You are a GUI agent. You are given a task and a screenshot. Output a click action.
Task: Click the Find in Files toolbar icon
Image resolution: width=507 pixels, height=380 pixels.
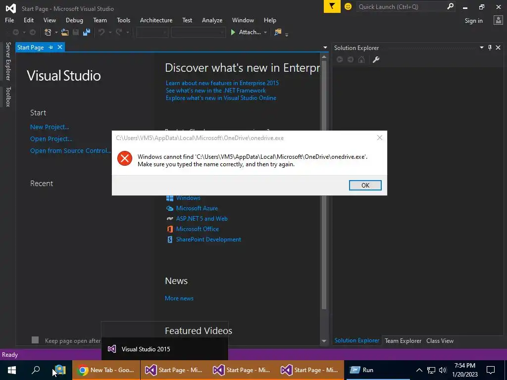click(x=278, y=32)
